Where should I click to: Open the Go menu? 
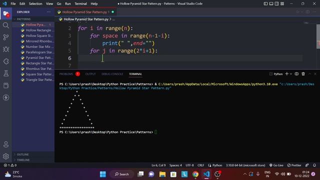coord(59,3)
